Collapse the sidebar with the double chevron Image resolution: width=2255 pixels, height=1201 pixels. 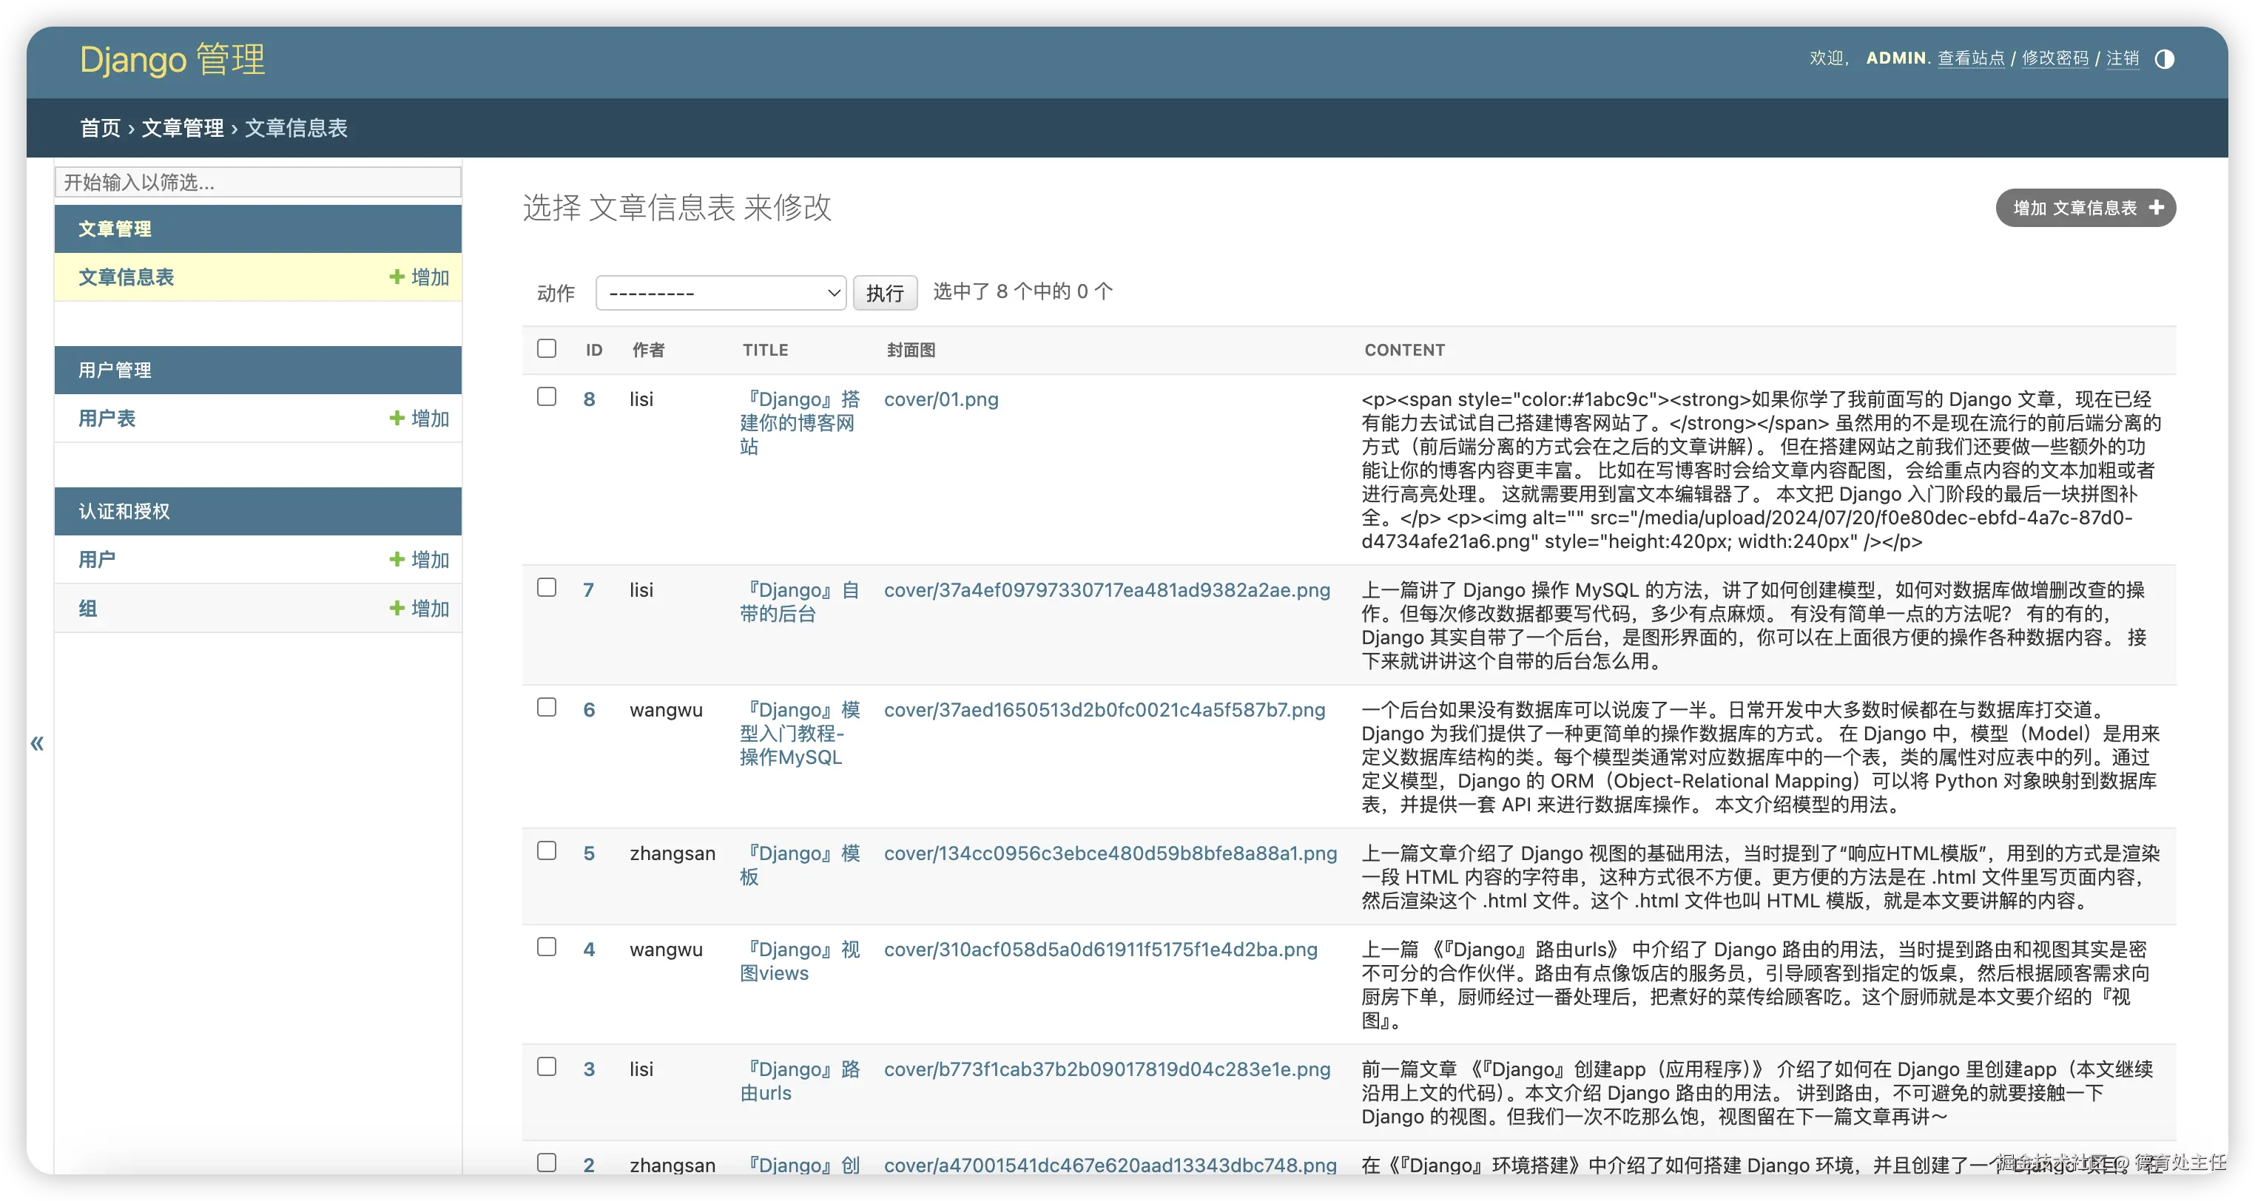37,743
